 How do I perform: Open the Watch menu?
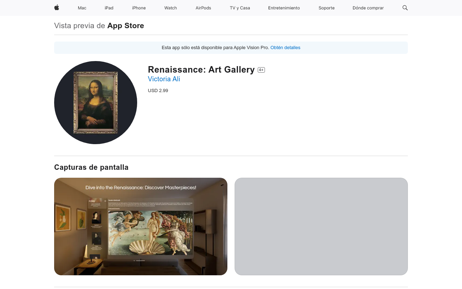(x=171, y=8)
